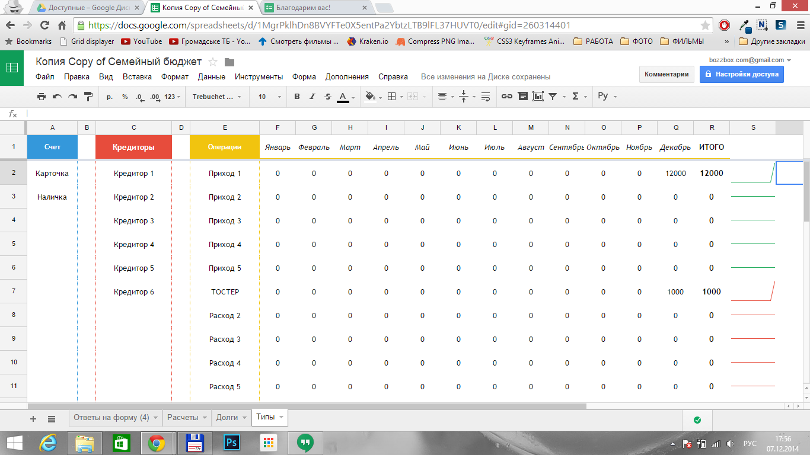Toggle strikethrough formatting
This screenshot has height=455, width=810.
pyautogui.click(x=328, y=97)
